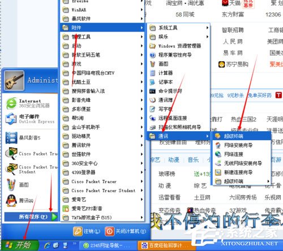The image size is (283, 251).
Task: Launch 命令提示符 command prompt
Action: tap(178, 91)
